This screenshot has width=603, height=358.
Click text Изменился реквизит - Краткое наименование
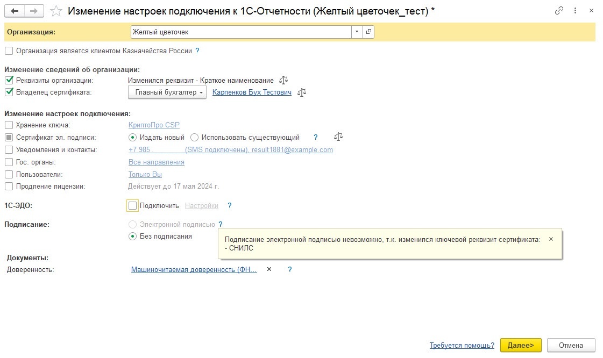(x=201, y=80)
